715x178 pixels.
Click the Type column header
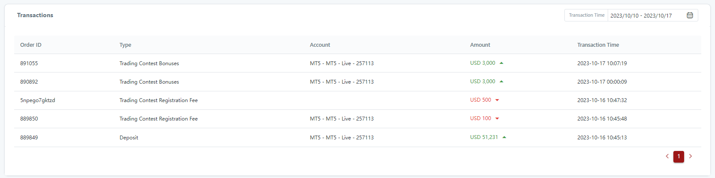click(125, 45)
